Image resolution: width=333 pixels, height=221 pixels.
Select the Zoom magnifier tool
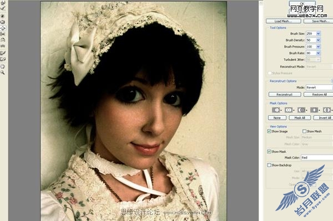click(3, 73)
